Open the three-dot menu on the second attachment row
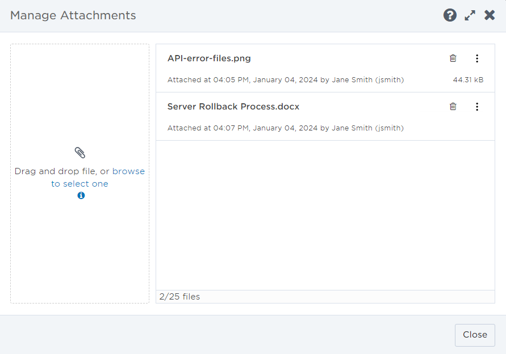The width and height of the screenshot is (506, 354). (x=477, y=106)
